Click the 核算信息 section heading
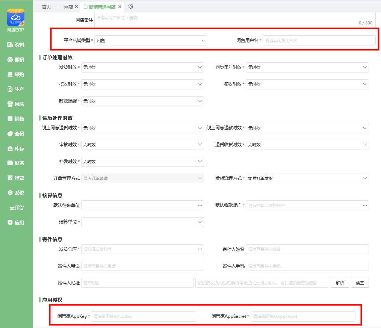This screenshot has width=381, height=328. click(52, 195)
